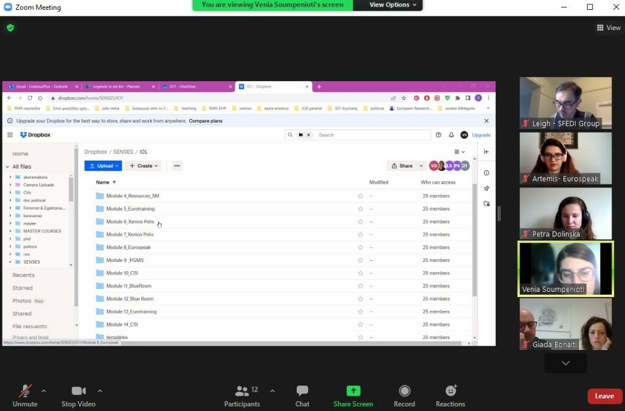Open the Share options dropdown arrow

pyautogui.click(x=421, y=166)
